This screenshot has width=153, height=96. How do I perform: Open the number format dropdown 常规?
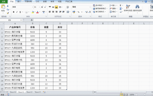click(90, 7)
